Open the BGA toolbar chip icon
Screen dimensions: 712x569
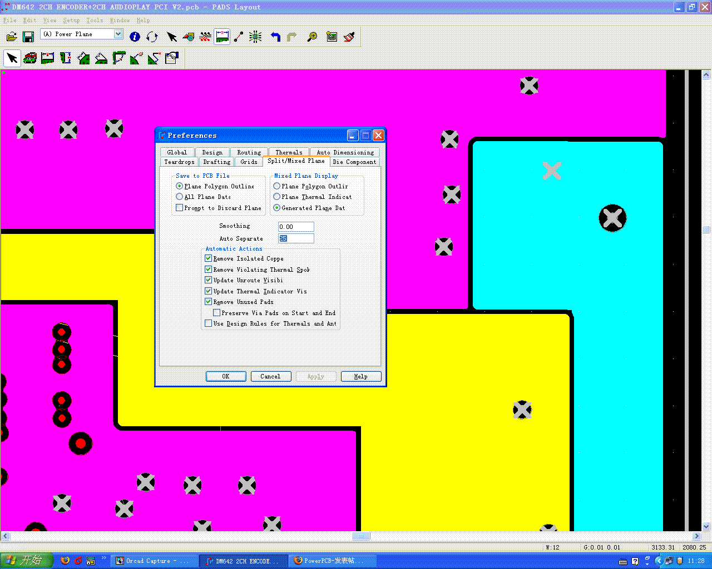click(x=256, y=37)
